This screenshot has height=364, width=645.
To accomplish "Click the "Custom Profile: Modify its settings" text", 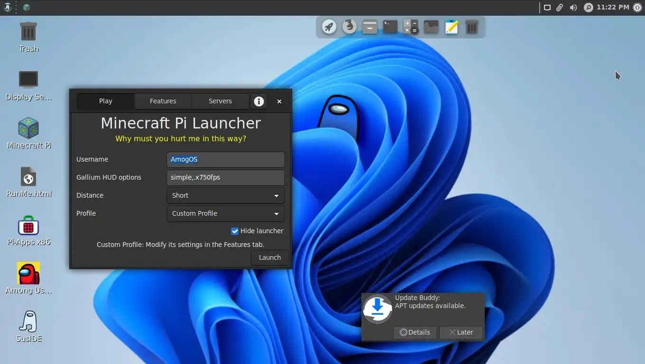I will (180, 245).
